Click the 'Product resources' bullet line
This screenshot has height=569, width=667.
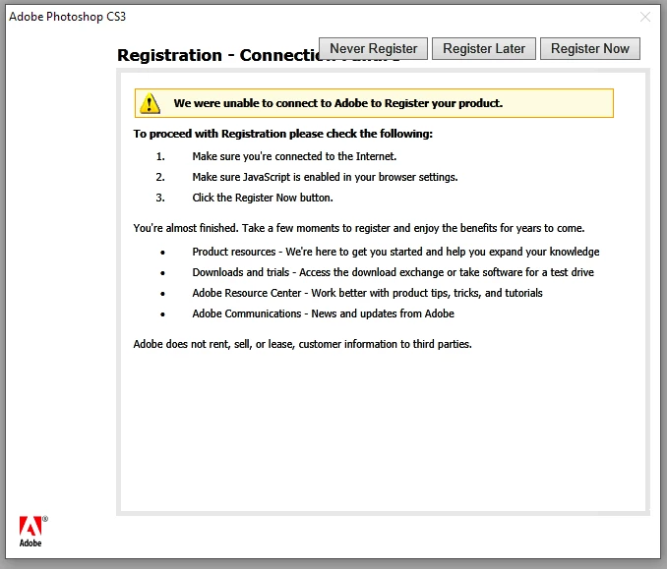click(x=395, y=252)
